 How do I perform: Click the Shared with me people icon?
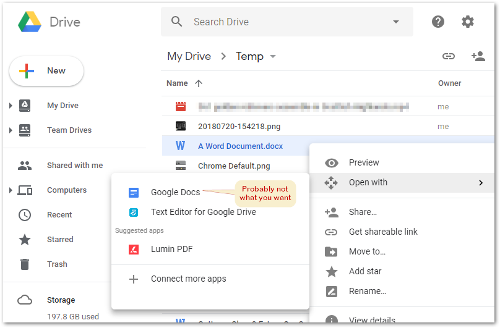25,166
